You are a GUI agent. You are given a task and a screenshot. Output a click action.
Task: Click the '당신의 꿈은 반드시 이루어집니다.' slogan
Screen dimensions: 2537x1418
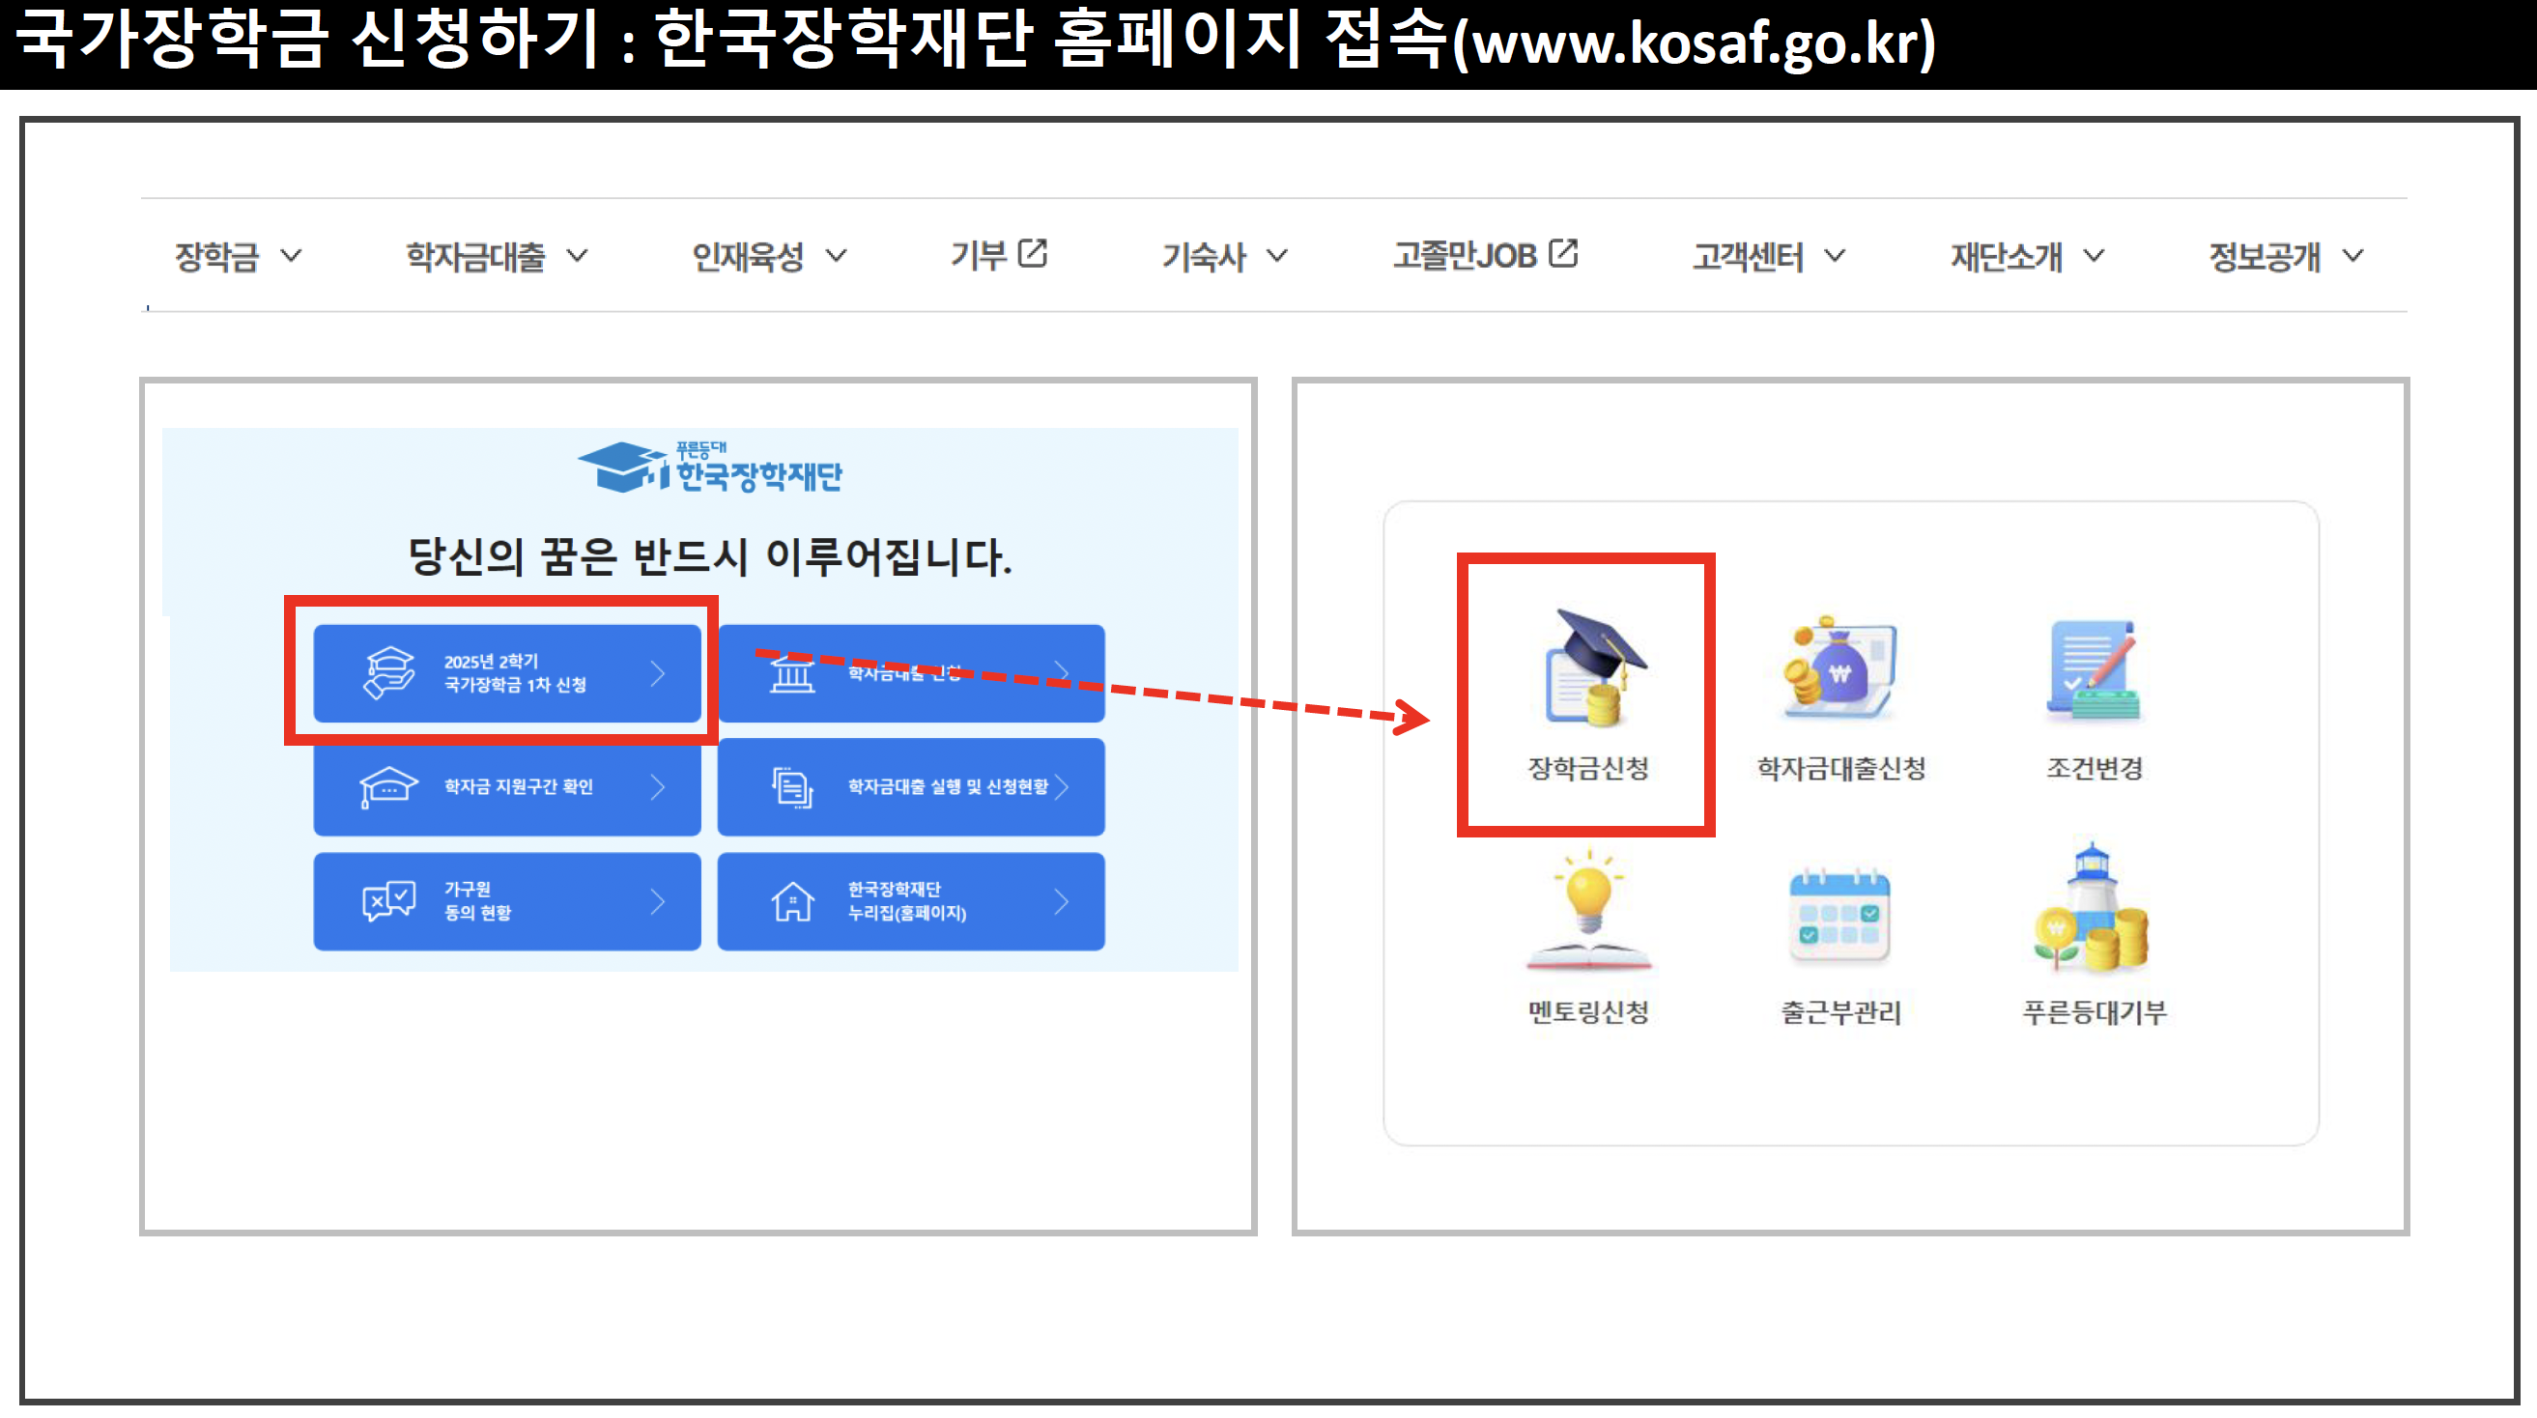pos(709,557)
